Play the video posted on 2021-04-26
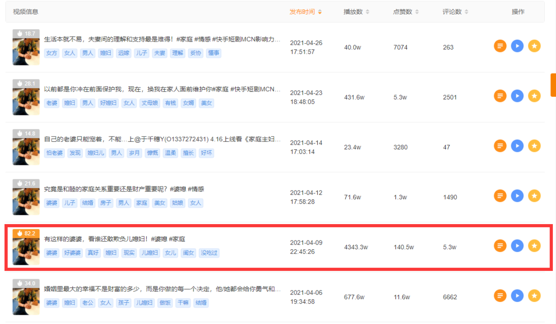This screenshot has height=324, width=556. coord(517,45)
